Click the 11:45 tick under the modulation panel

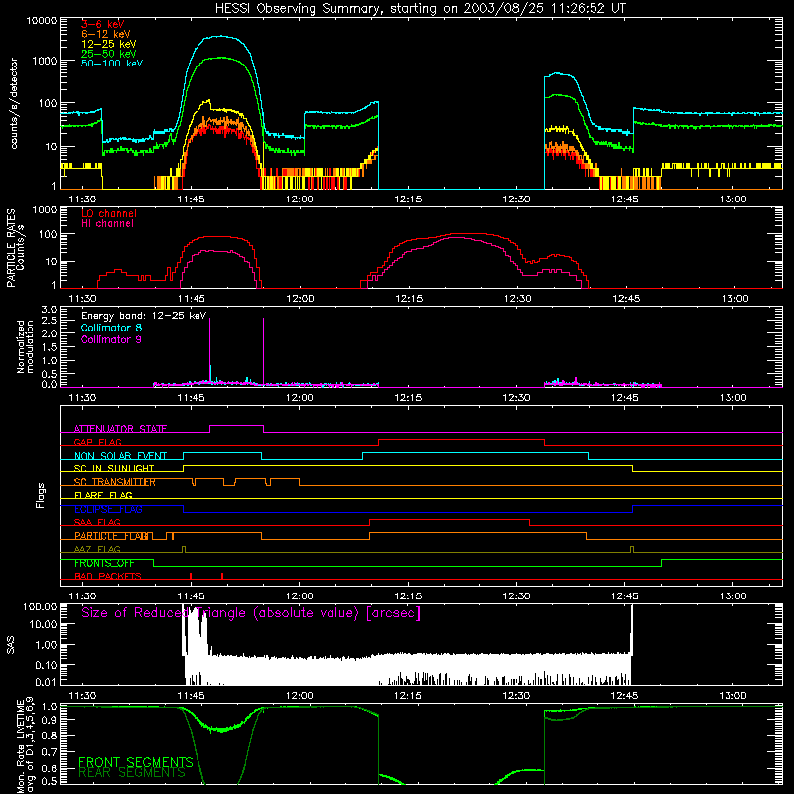(191, 398)
